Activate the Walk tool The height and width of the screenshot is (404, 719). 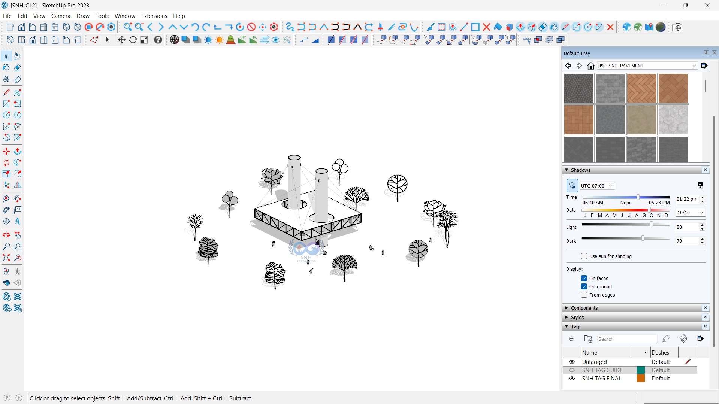(x=18, y=271)
